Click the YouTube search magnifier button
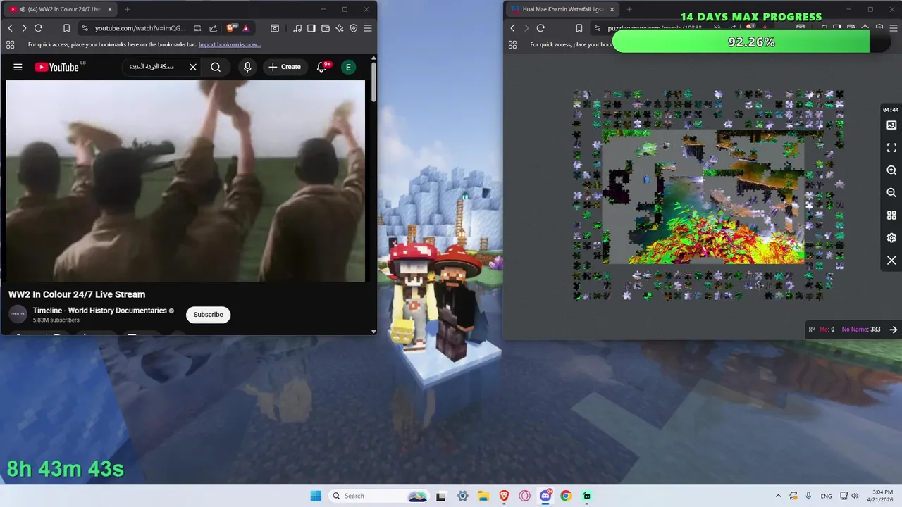902x507 pixels. (x=216, y=67)
